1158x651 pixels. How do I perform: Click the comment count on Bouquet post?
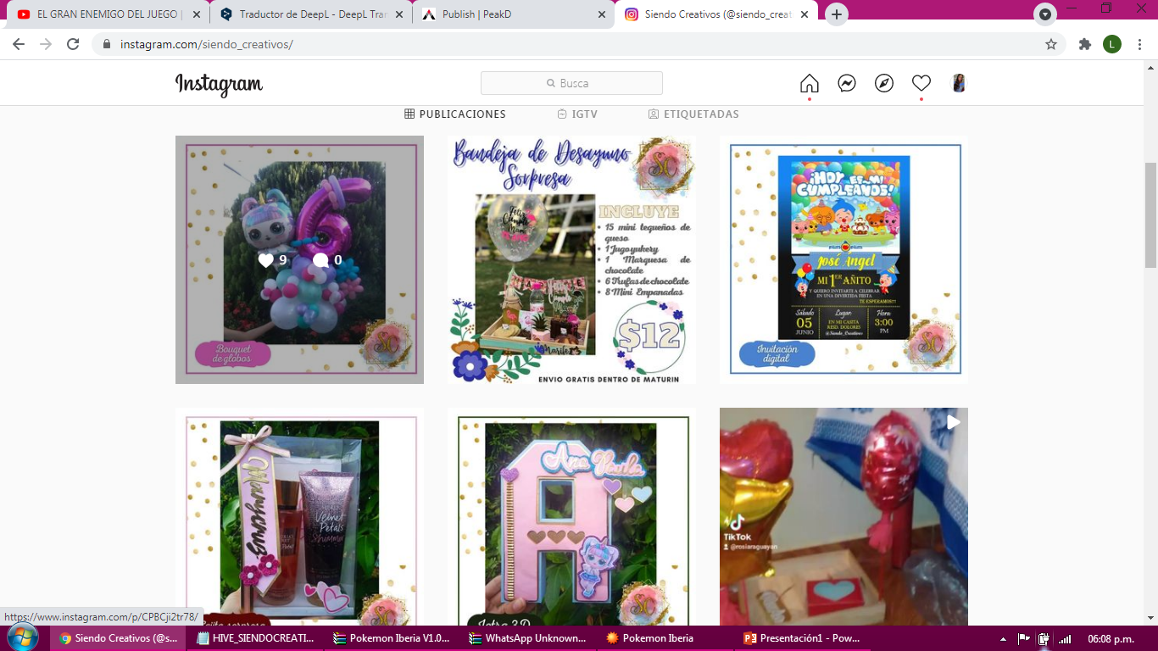pyautogui.click(x=327, y=260)
